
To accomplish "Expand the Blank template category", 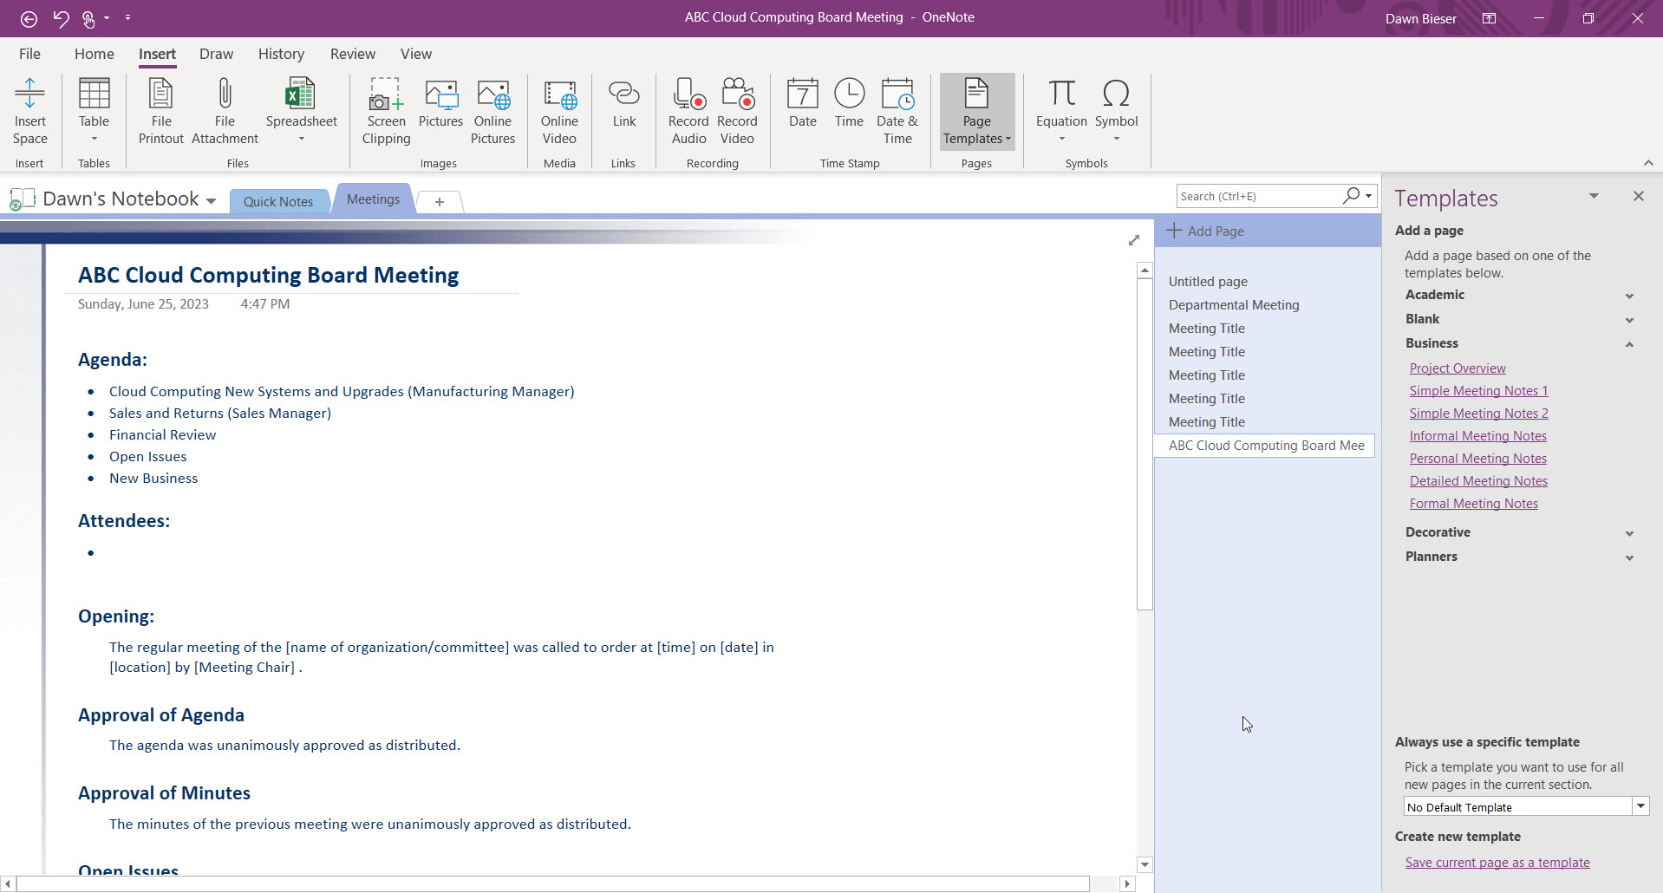I will tap(1629, 321).
